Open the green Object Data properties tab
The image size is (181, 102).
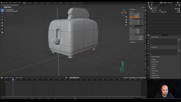coord(148,69)
